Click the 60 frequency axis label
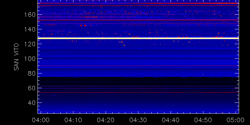The width and height of the screenshot is (250, 125). coord(32,88)
